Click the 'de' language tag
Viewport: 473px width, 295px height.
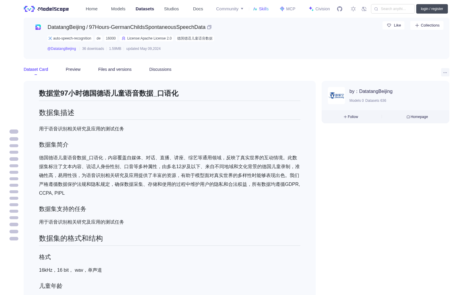pos(98,38)
